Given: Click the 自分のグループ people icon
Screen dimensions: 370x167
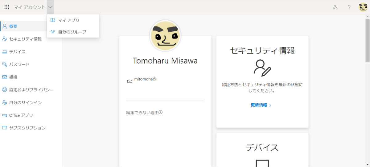Looking at the screenshot, I should click(x=53, y=32).
